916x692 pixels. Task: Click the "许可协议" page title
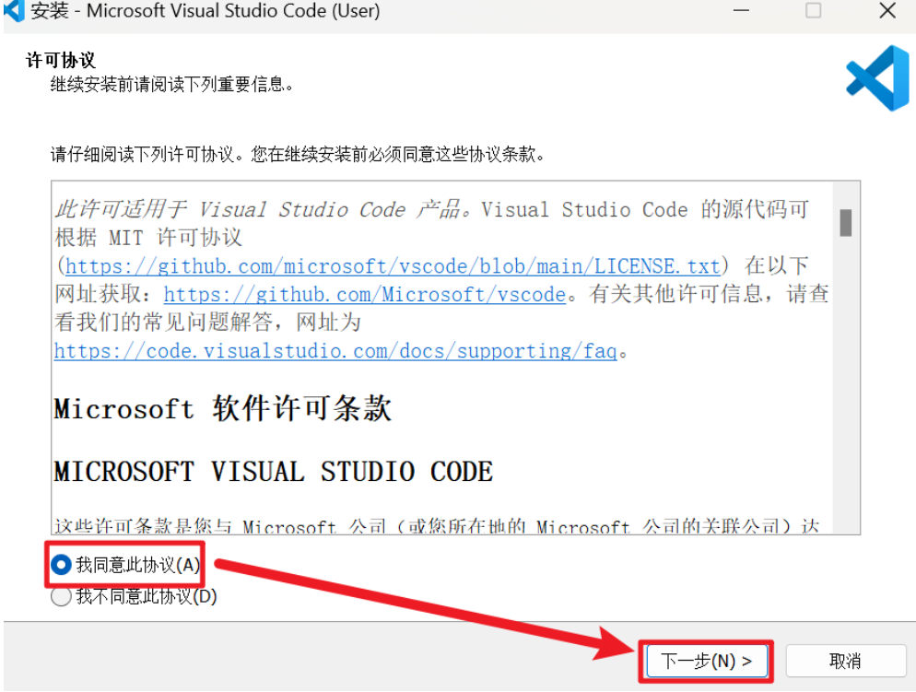[61, 60]
